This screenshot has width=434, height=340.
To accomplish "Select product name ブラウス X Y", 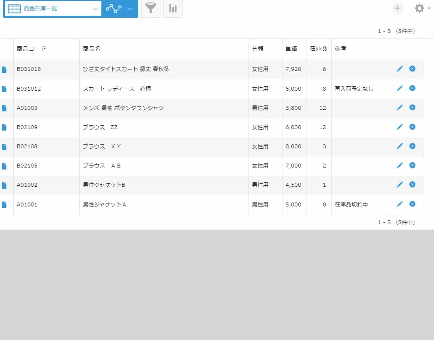I will (x=102, y=146).
